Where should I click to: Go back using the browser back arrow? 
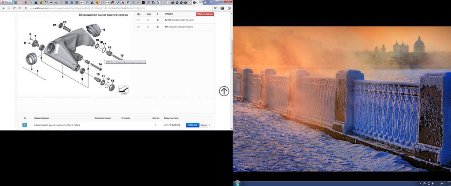click(4, 8)
